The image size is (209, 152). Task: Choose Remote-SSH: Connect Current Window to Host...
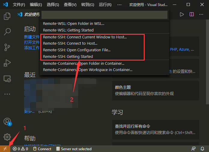pyautogui.click(x=105, y=37)
